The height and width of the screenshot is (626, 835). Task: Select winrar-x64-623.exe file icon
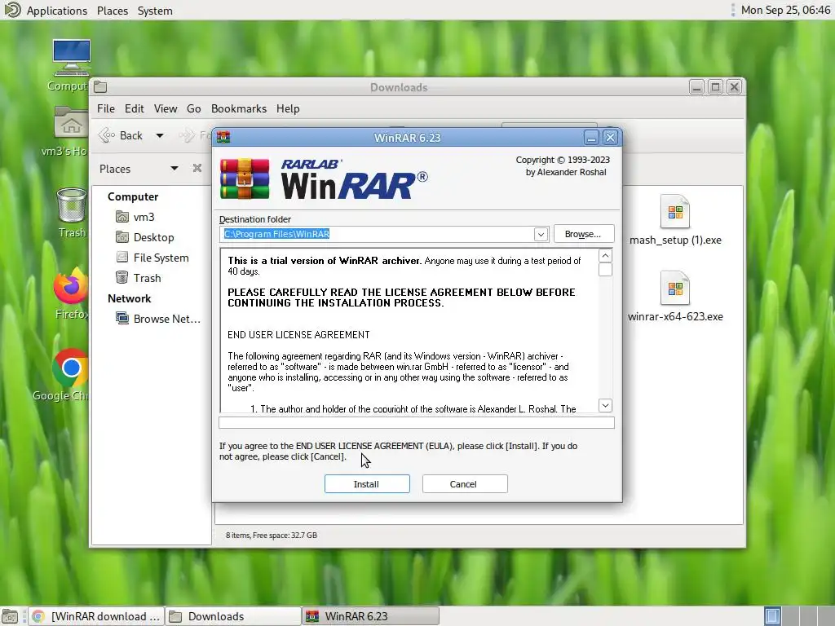(x=674, y=289)
